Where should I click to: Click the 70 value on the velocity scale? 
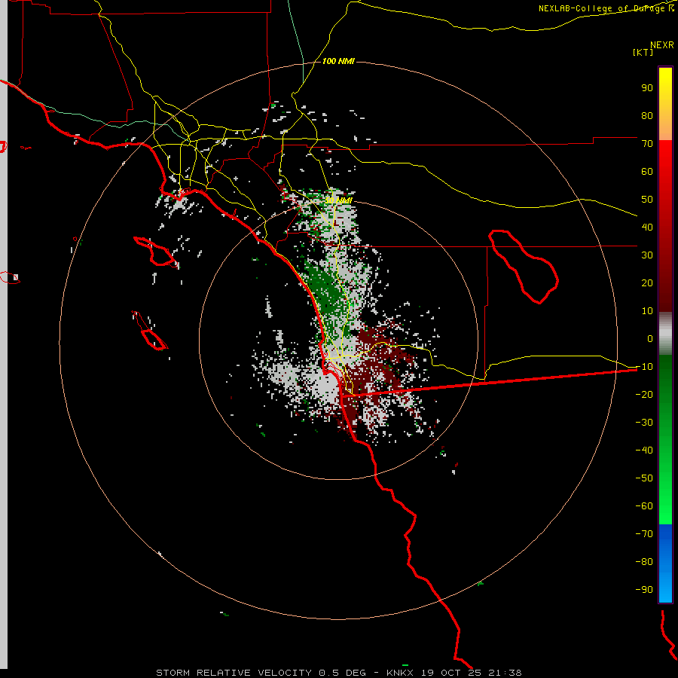(647, 144)
